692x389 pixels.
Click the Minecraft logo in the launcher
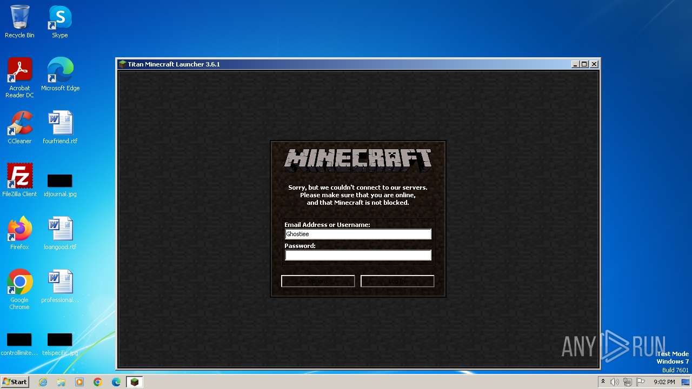click(x=358, y=160)
